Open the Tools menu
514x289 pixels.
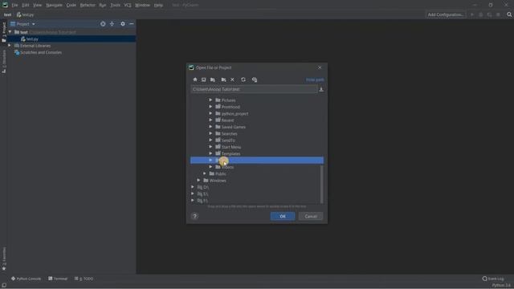pos(115,5)
